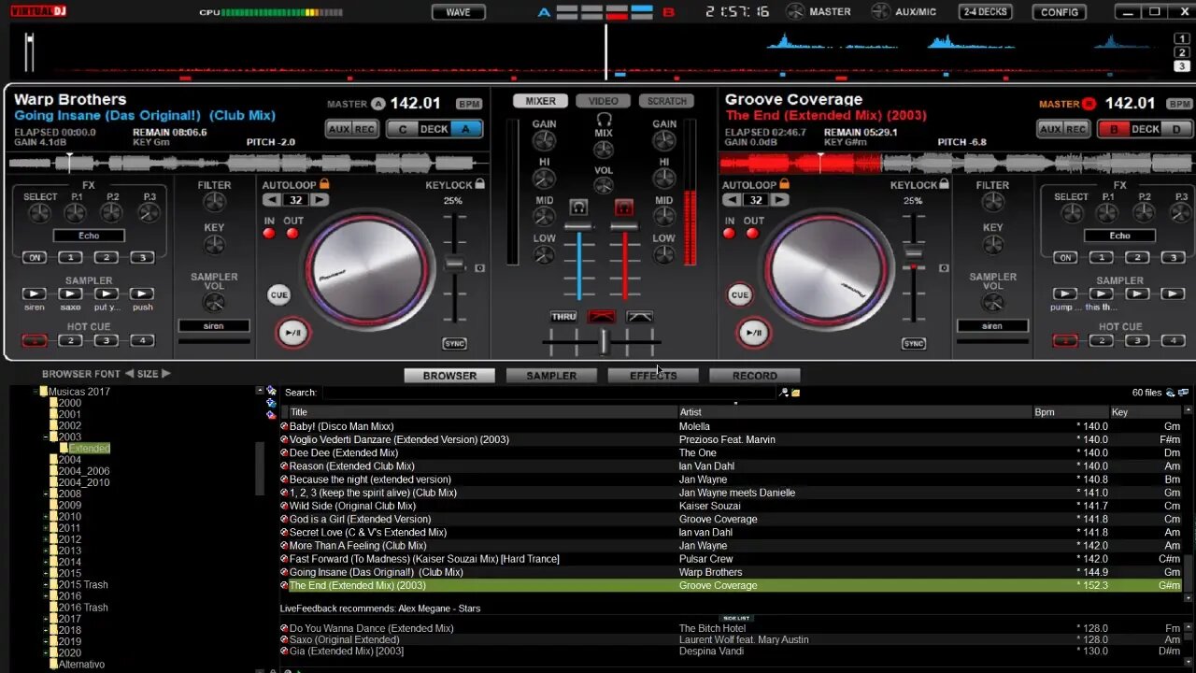Collapse the 2003 folder in tree
1196x673 pixels.
point(45,437)
